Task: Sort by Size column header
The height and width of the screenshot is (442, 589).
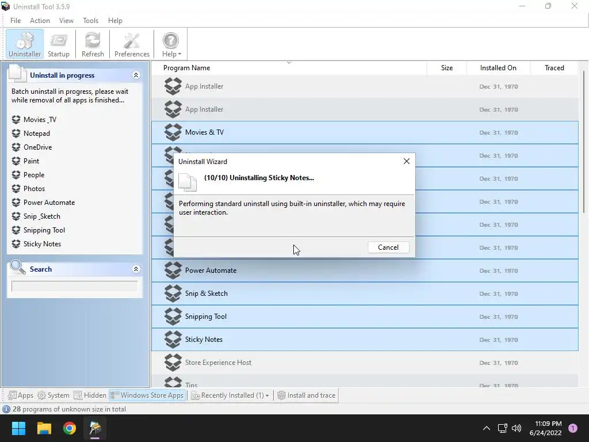Action: pyautogui.click(x=446, y=68)
